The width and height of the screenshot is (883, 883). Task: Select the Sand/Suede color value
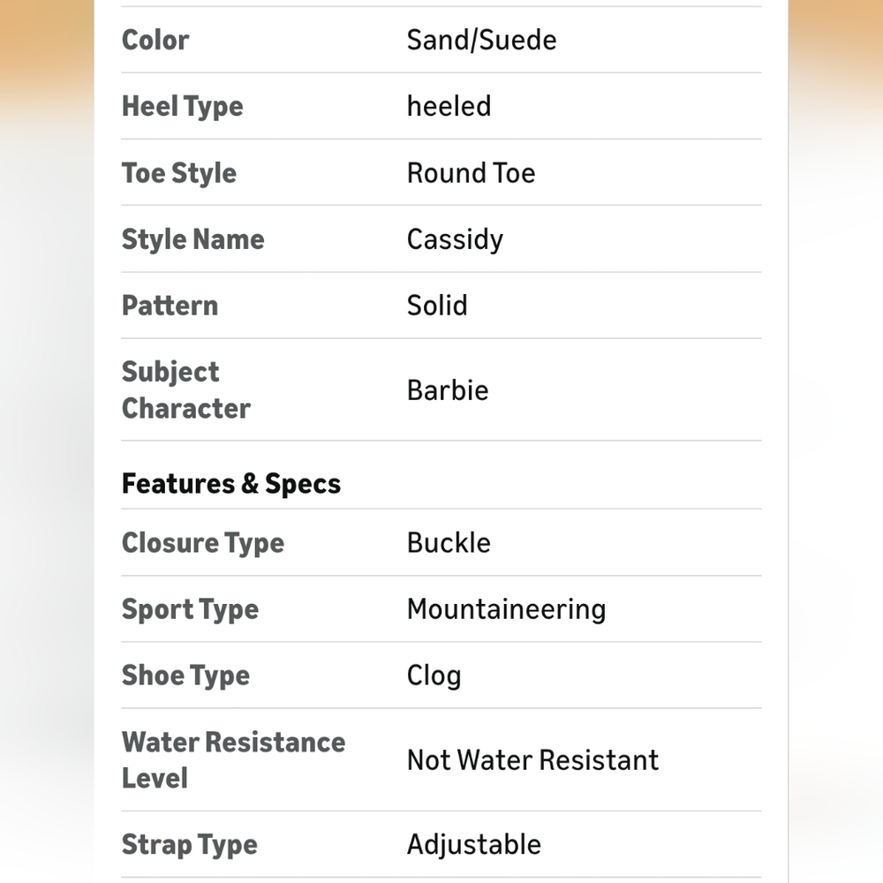[481, 40]
